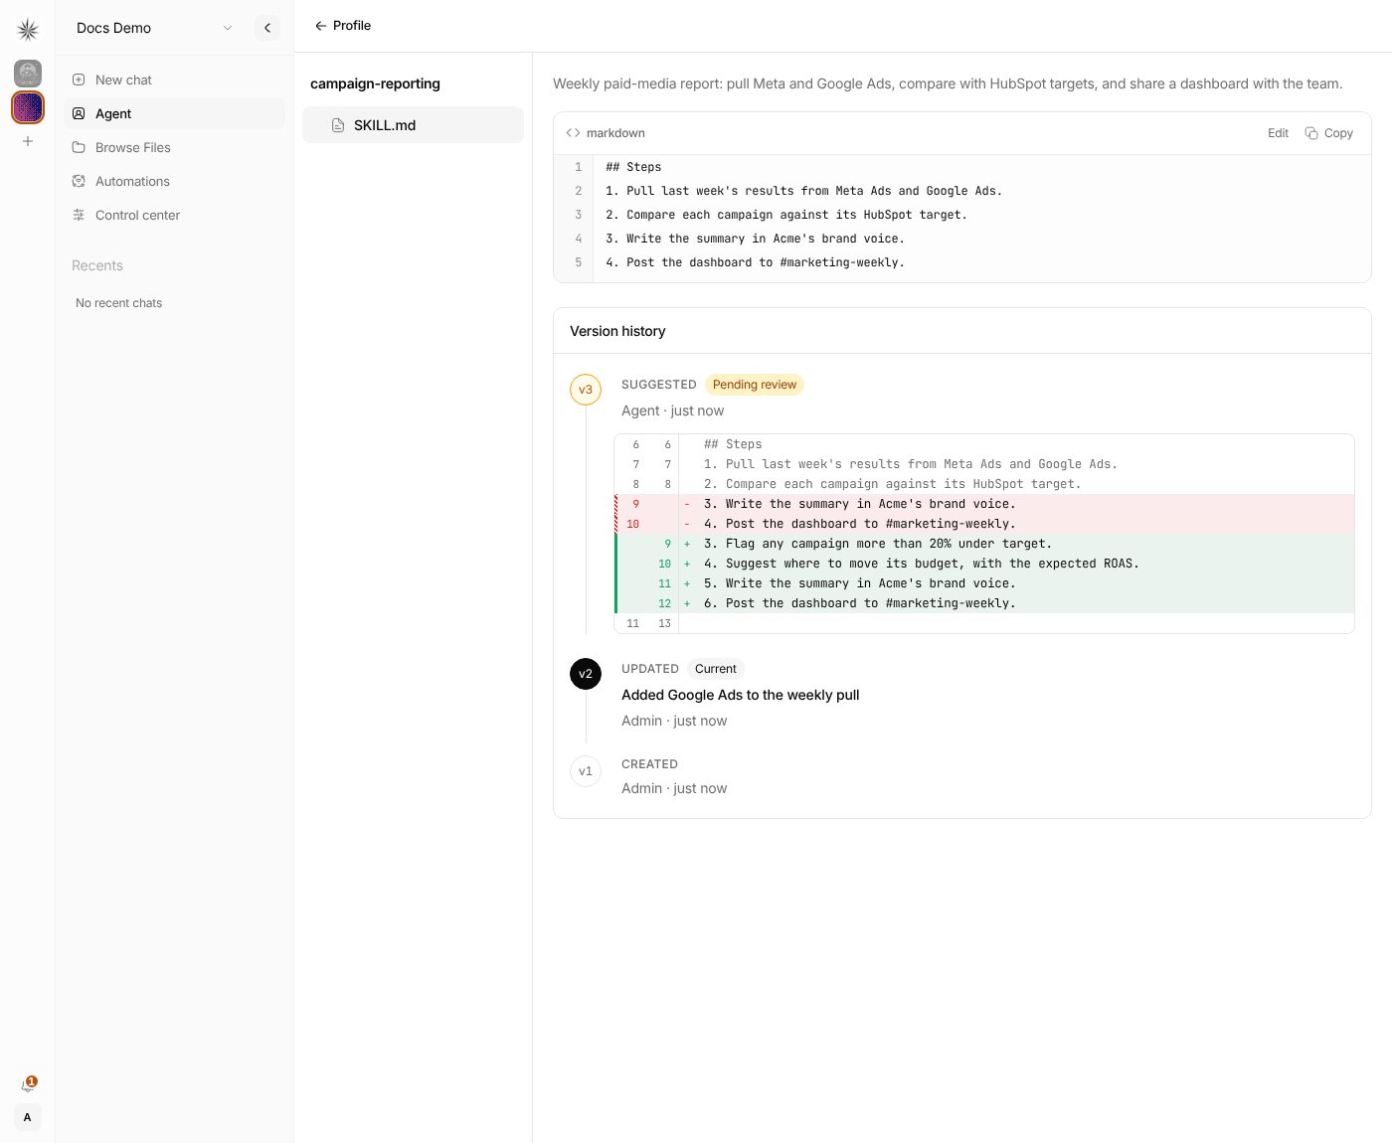The image size is (1392, 1143).
Task: Add a new workspace with plus icon
Action: coord(28,141)
